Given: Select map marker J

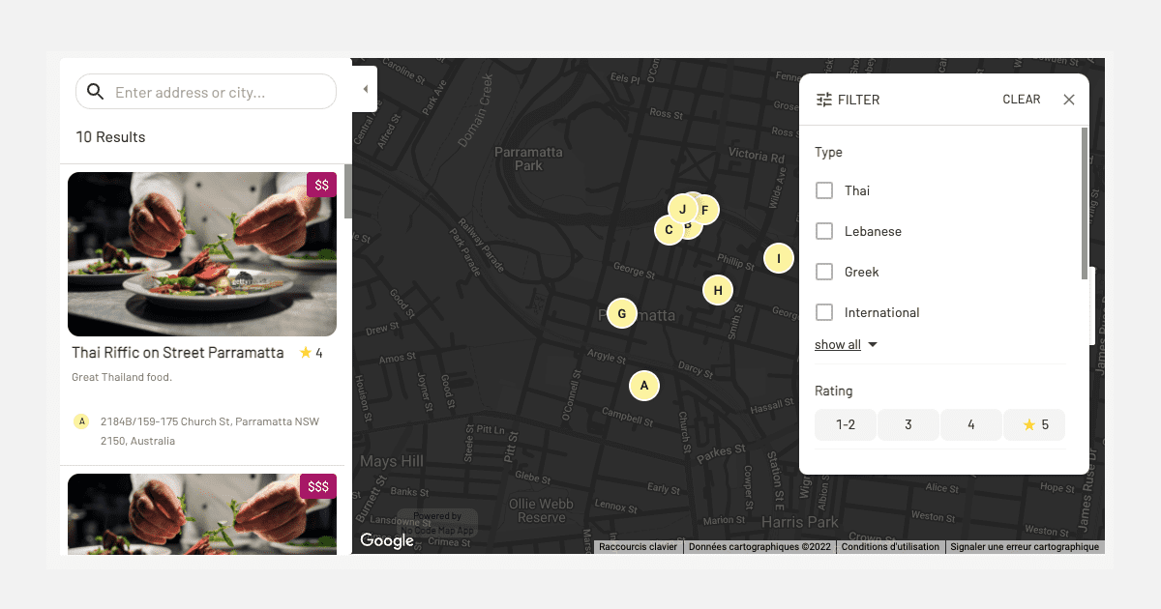Looking at the screenshot, I should click(x=683, y=209).
